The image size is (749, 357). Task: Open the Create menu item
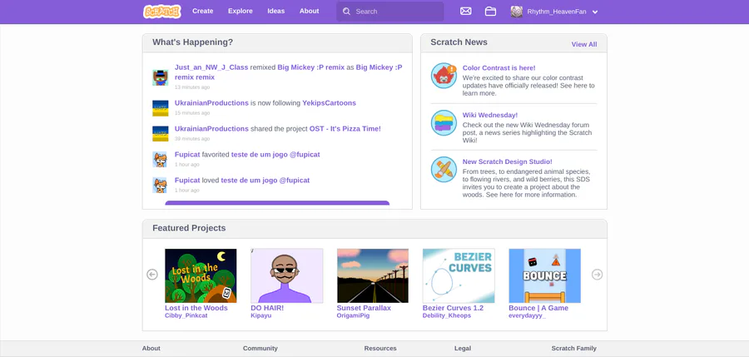tap(202, 11)
